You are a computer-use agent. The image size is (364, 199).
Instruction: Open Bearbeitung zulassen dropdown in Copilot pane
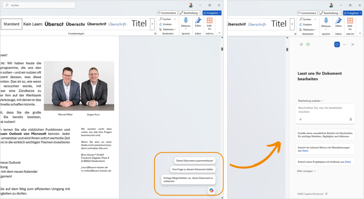click(x=311, y=101)
